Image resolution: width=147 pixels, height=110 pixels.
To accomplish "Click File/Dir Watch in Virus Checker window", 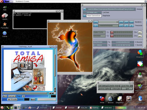I will point(114,86).
